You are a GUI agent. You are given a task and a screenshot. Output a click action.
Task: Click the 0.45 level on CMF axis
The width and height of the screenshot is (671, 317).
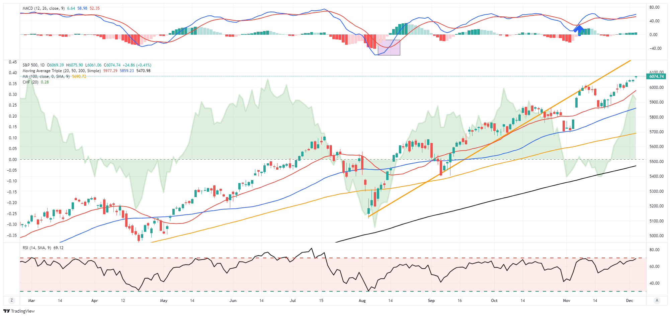point(13,62)
